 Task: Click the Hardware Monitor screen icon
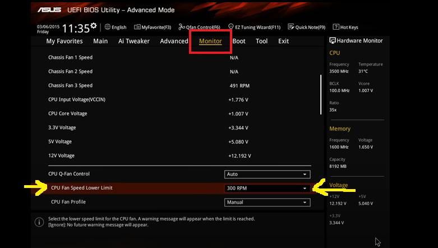coord(333,40)
